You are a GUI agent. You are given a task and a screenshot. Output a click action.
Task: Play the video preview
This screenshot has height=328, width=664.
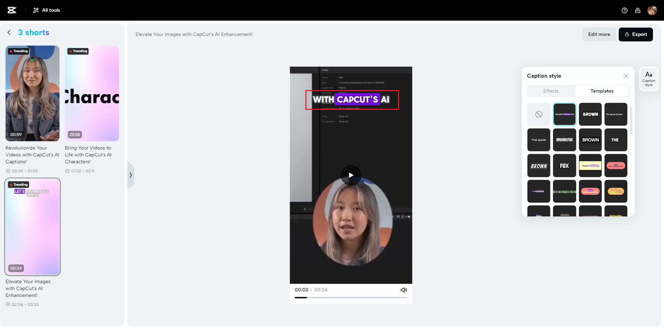351,175
